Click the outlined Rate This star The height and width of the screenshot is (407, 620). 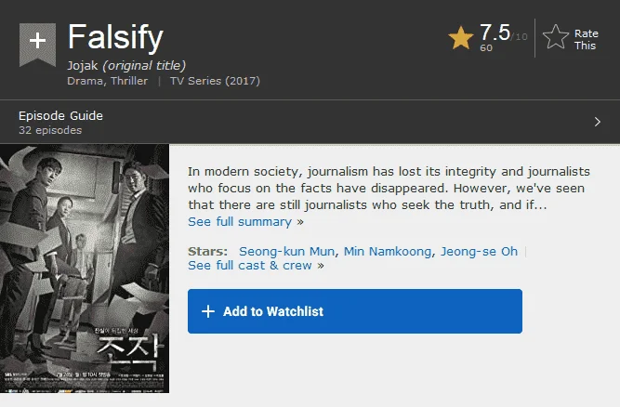click(556, 37)
